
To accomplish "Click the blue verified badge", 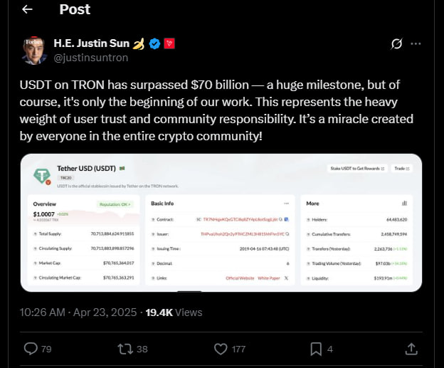I will (x=154, y=43).
